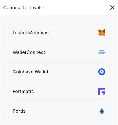
Task: Click the purple Fortmatic logo icon
Action: (x=102, y=91)
